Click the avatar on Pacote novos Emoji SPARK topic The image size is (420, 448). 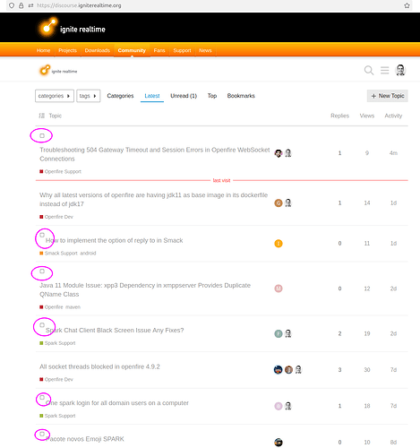point(279,443)
